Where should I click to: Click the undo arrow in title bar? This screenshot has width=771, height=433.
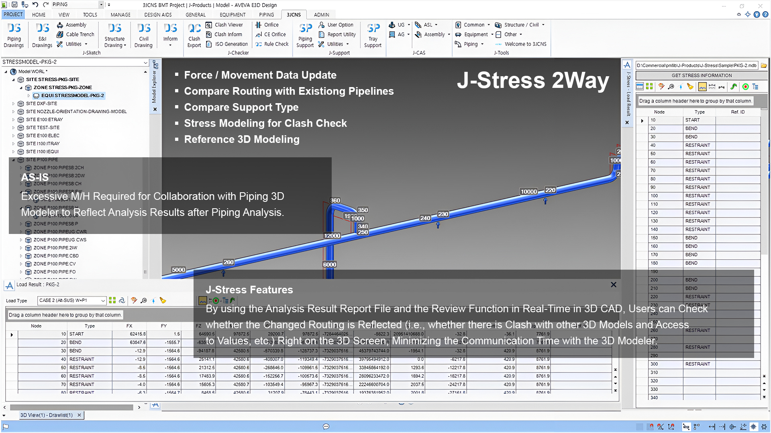(x=35, y=4)
